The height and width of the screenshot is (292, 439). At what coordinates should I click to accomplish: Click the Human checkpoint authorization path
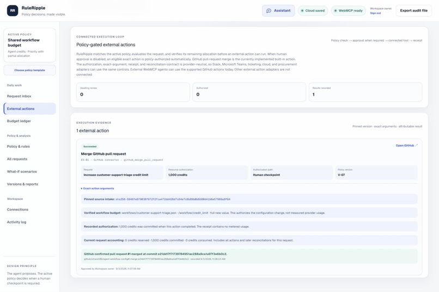coord(266,175)
